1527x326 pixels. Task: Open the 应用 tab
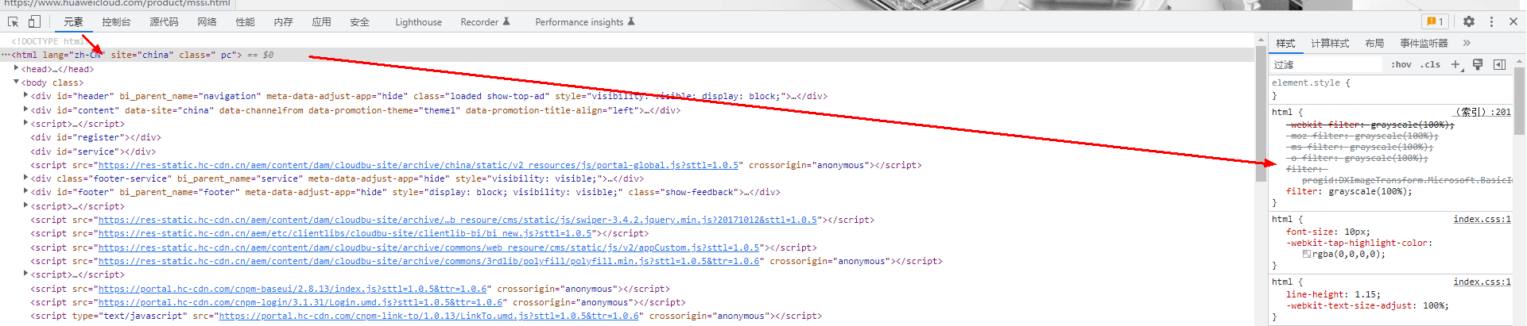321,22
